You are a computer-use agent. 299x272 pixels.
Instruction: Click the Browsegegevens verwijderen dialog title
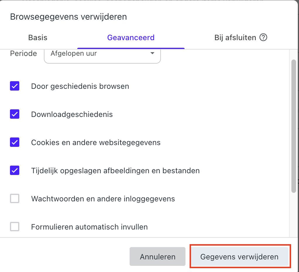click(68, 17)
